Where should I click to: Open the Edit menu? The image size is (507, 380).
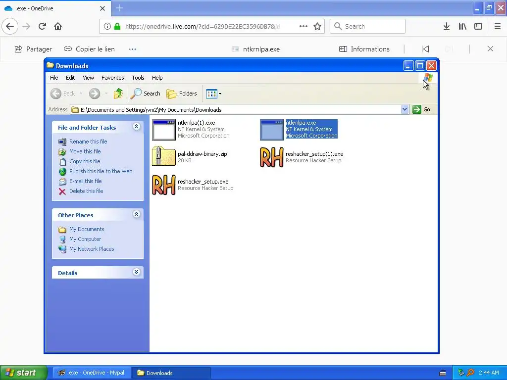pos(70,78)
